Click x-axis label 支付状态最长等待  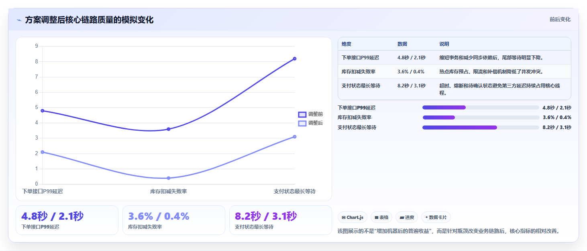click(x=295, y=192)
